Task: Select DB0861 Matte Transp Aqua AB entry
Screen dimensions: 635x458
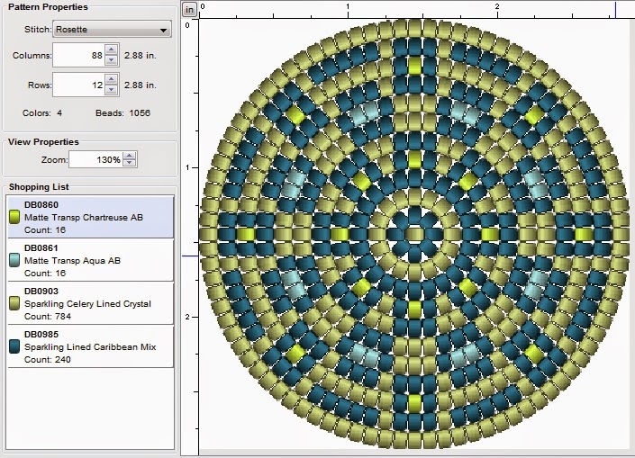Action: pyautogui.click(x=91, y=260)
